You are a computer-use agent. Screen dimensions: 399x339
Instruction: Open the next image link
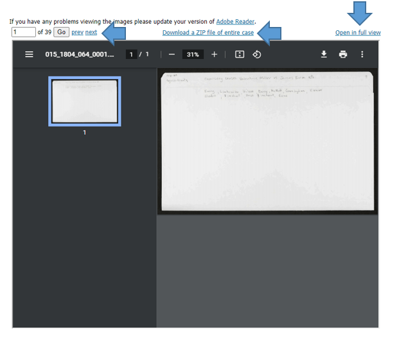coord(91,32)
